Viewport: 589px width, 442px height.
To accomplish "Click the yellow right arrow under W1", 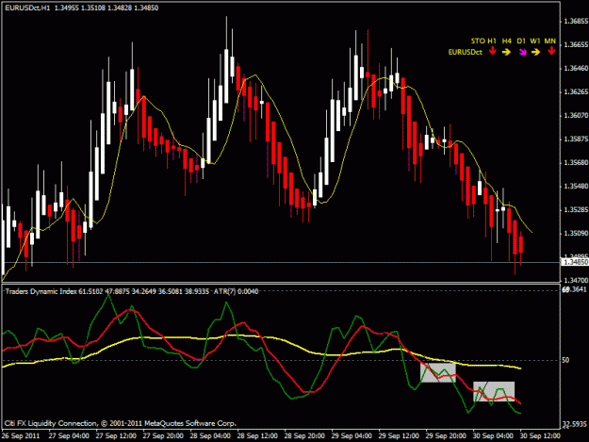I will [535, 52].
